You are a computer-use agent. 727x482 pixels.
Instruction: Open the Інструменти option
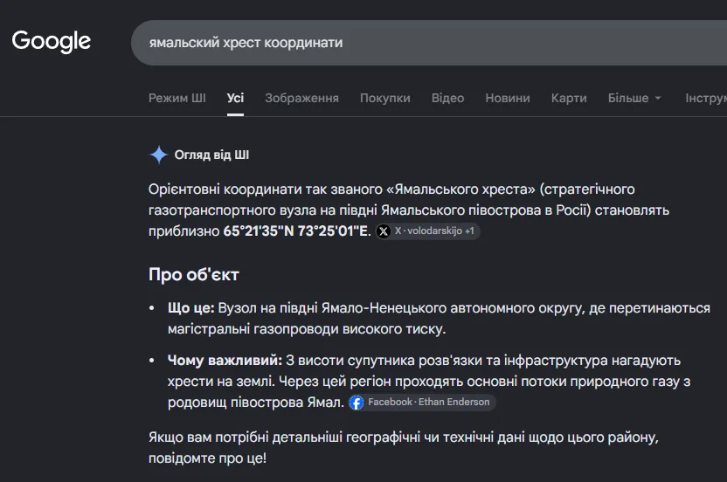[x=706, y=98]
